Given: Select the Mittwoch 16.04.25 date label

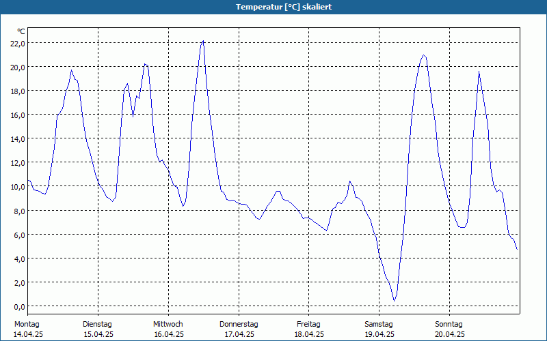Looking at the screenshot, I should (168, 329).
